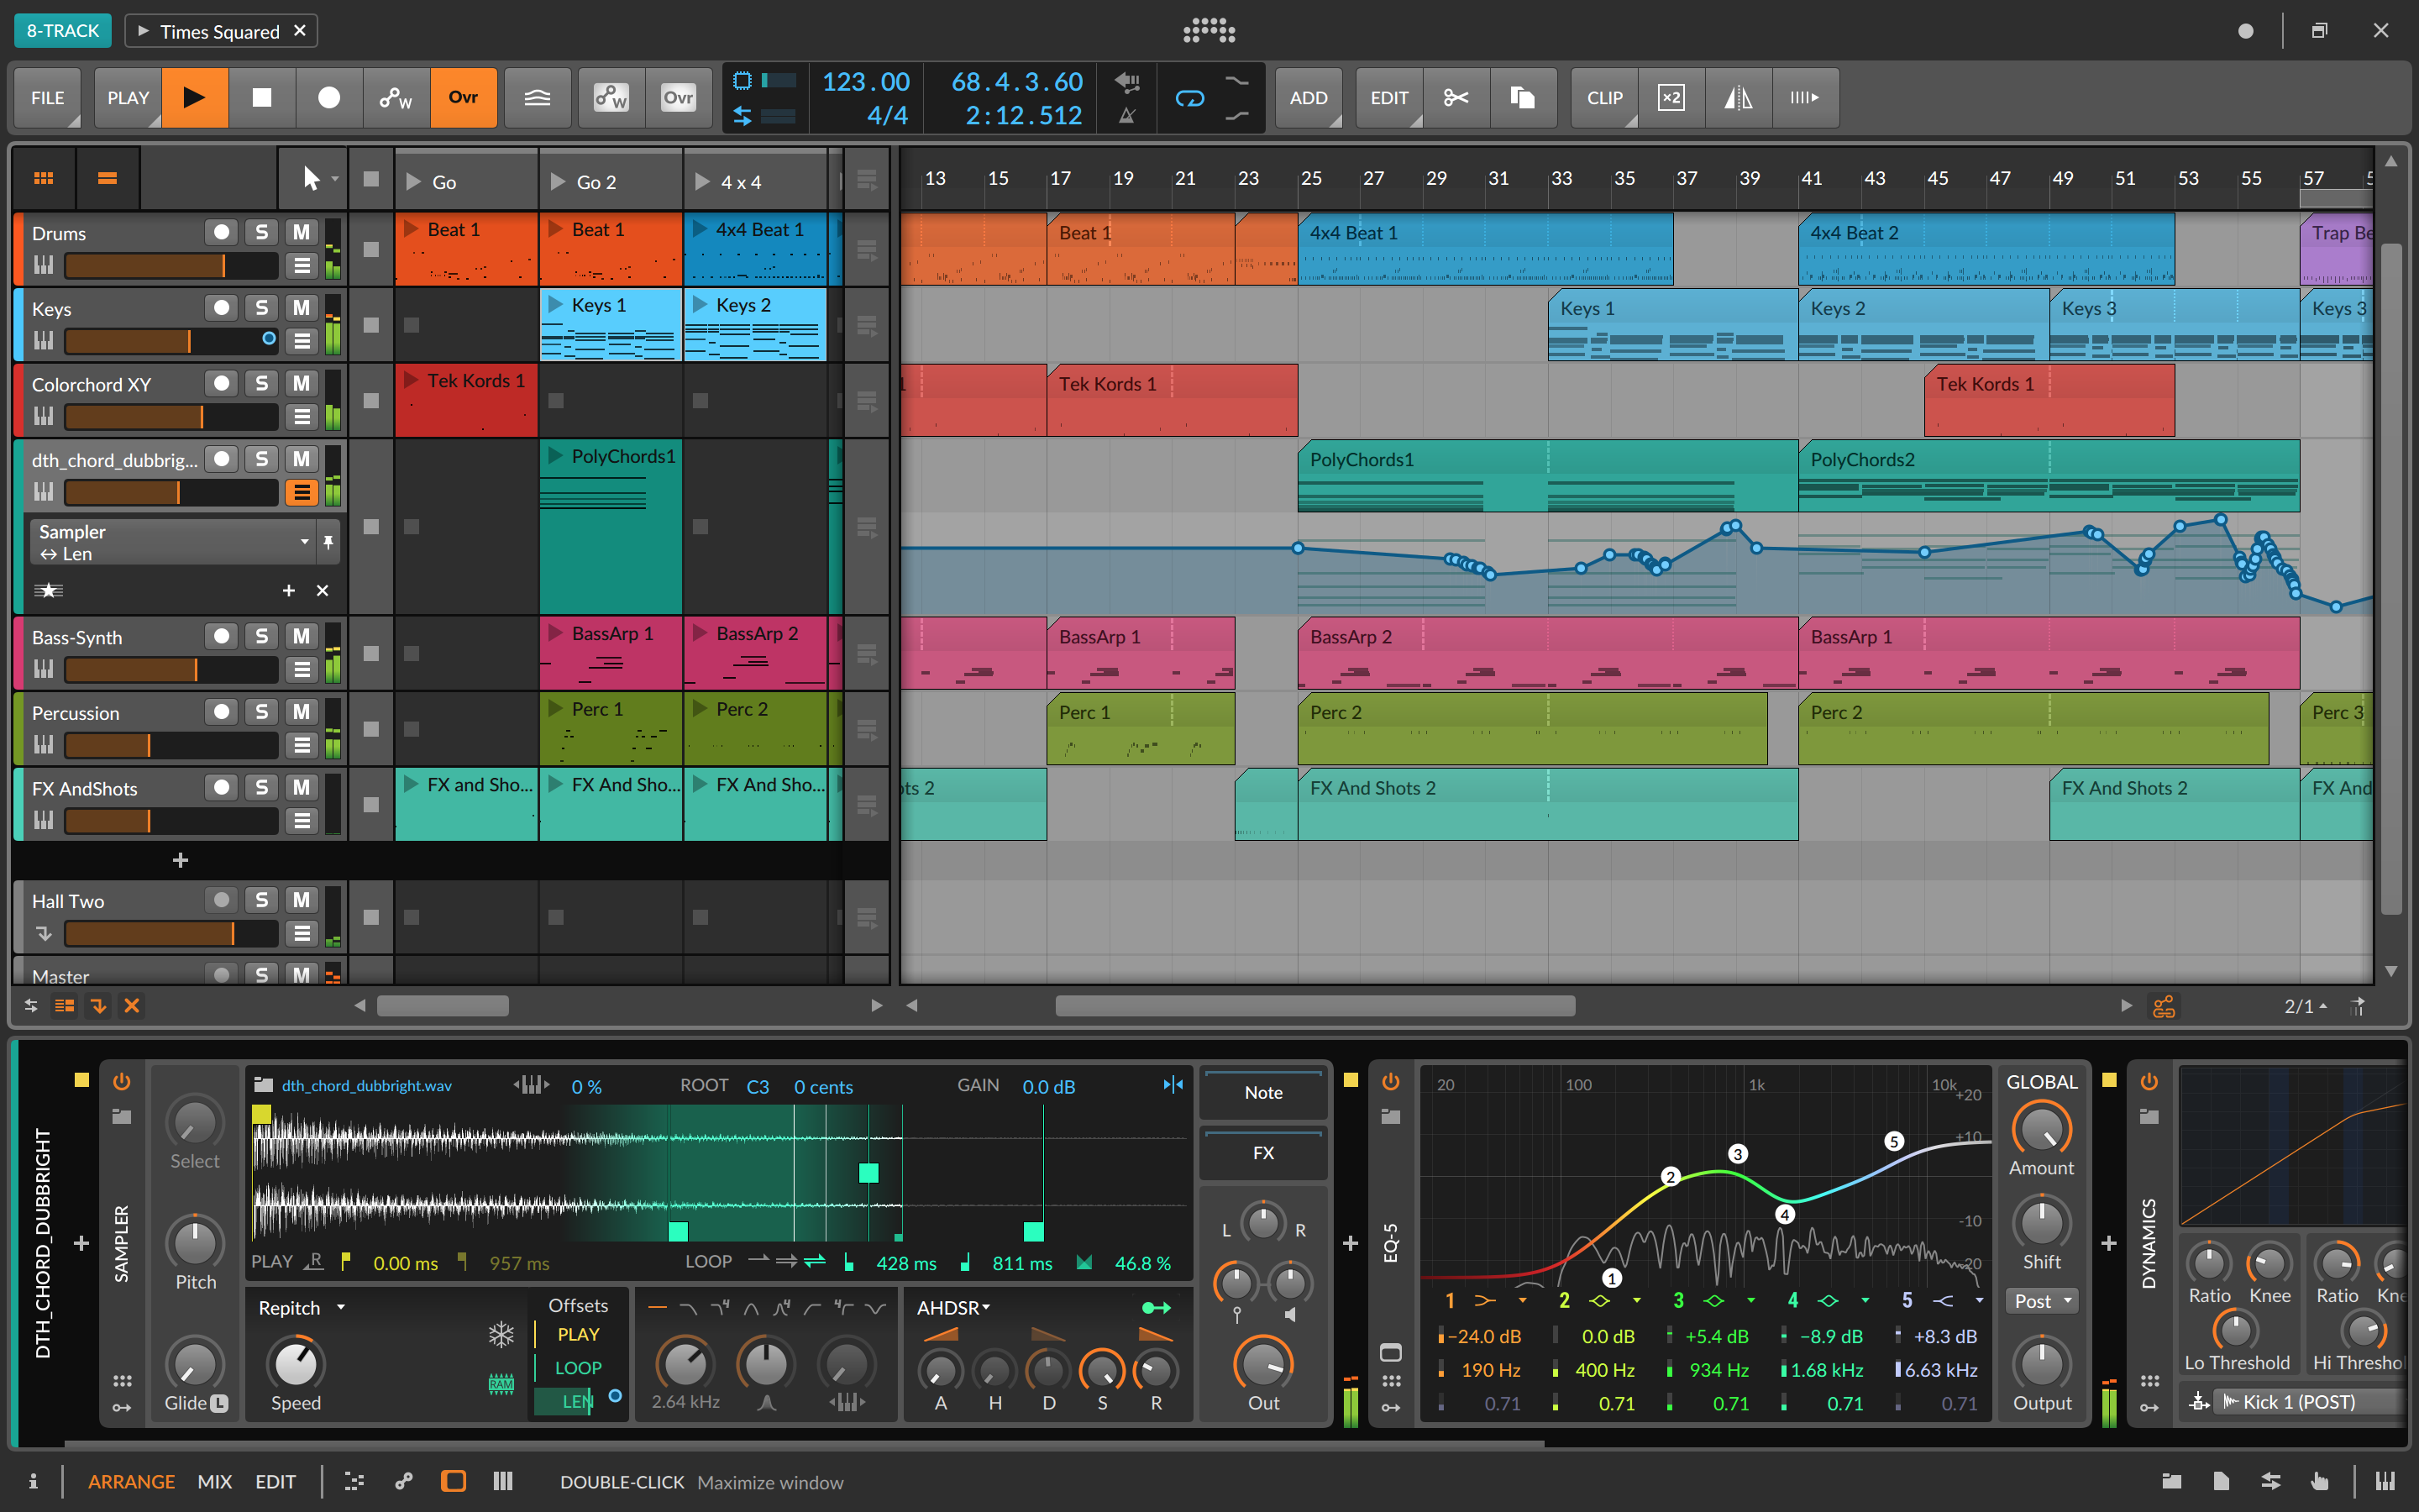The height and width of the screenshot is (1512, 2419).
Task: Open the AHDSR envelope dropdown
Action: pyautogui.click(x=951, y=1307)
